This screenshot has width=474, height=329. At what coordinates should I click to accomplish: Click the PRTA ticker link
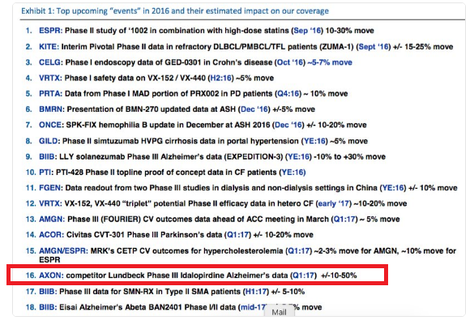50,94
